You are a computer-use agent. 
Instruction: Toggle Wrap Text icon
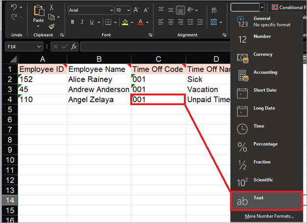pyautogui.click(x=214, y=10)
